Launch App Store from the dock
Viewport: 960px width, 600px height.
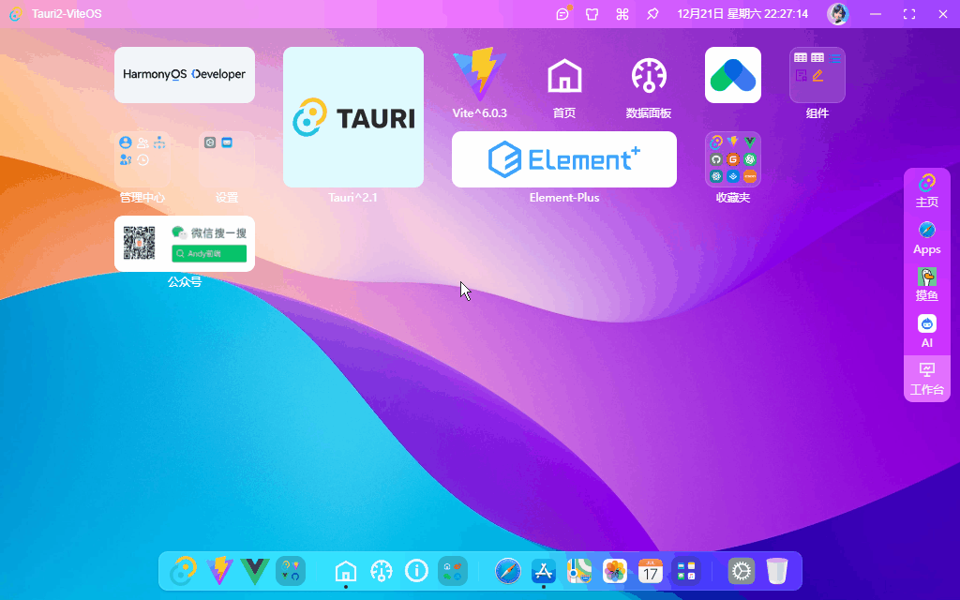pos(543,571)
